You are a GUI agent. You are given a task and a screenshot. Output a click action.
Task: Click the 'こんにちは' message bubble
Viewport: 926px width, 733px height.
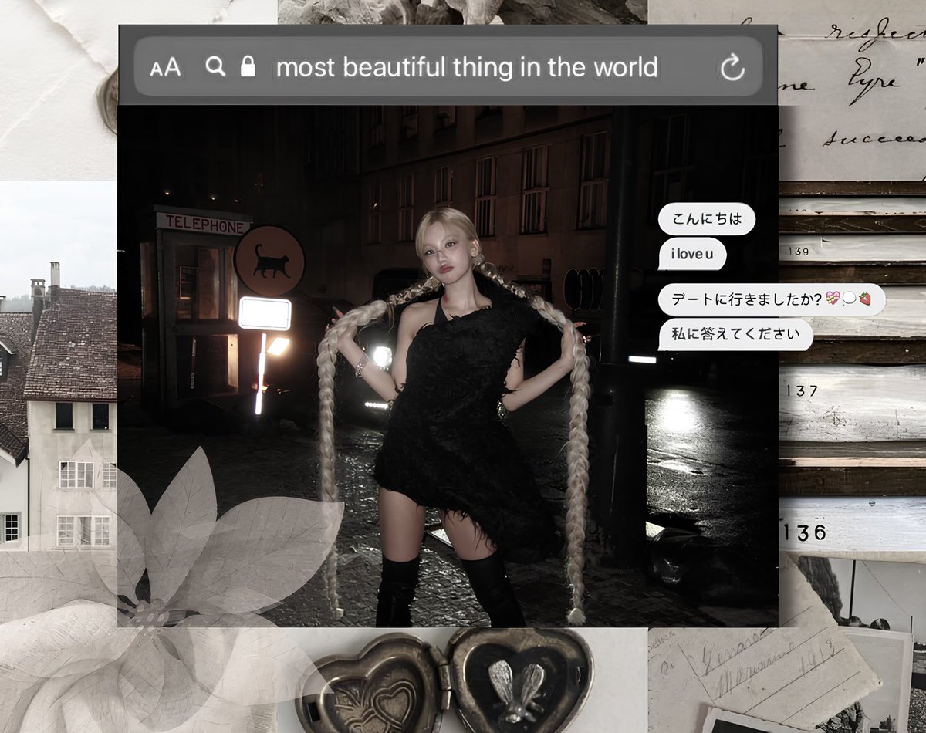point(706,219)
